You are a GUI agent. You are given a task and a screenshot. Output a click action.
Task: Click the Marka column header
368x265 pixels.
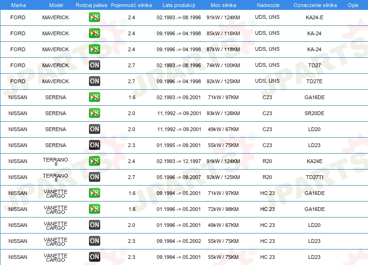(x=18, y=5)
